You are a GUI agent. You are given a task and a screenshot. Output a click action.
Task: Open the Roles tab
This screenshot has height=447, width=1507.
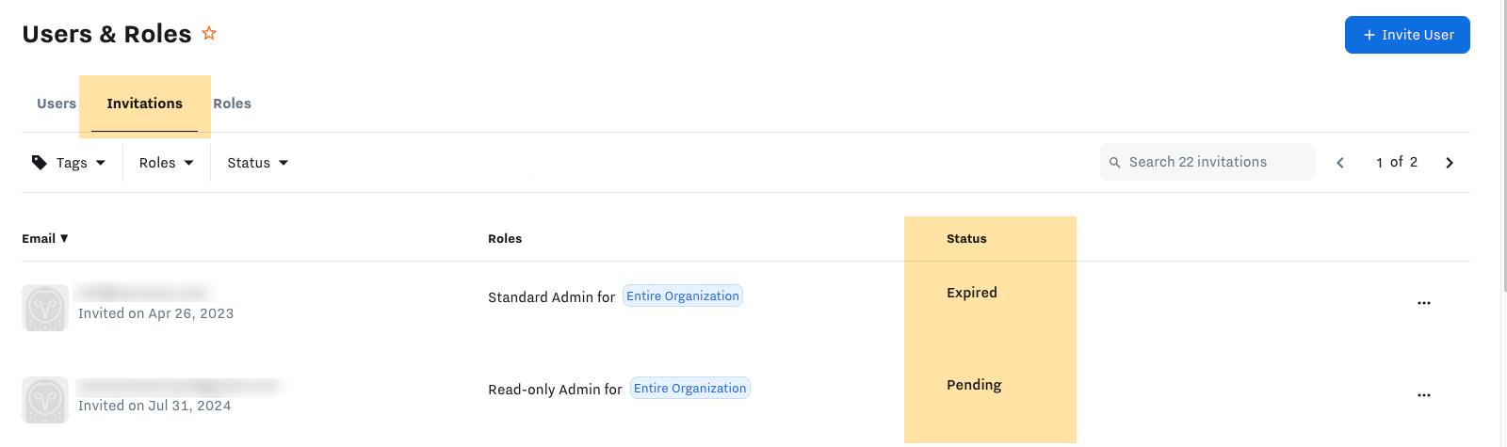(x=232, y=104)
